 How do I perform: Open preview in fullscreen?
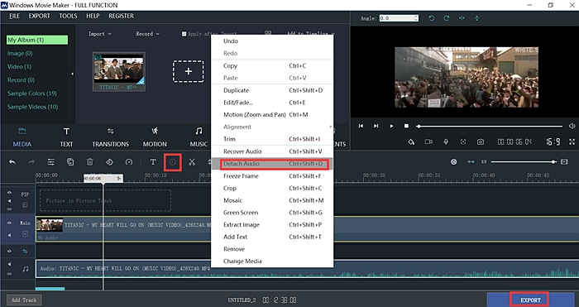point(572,142)
